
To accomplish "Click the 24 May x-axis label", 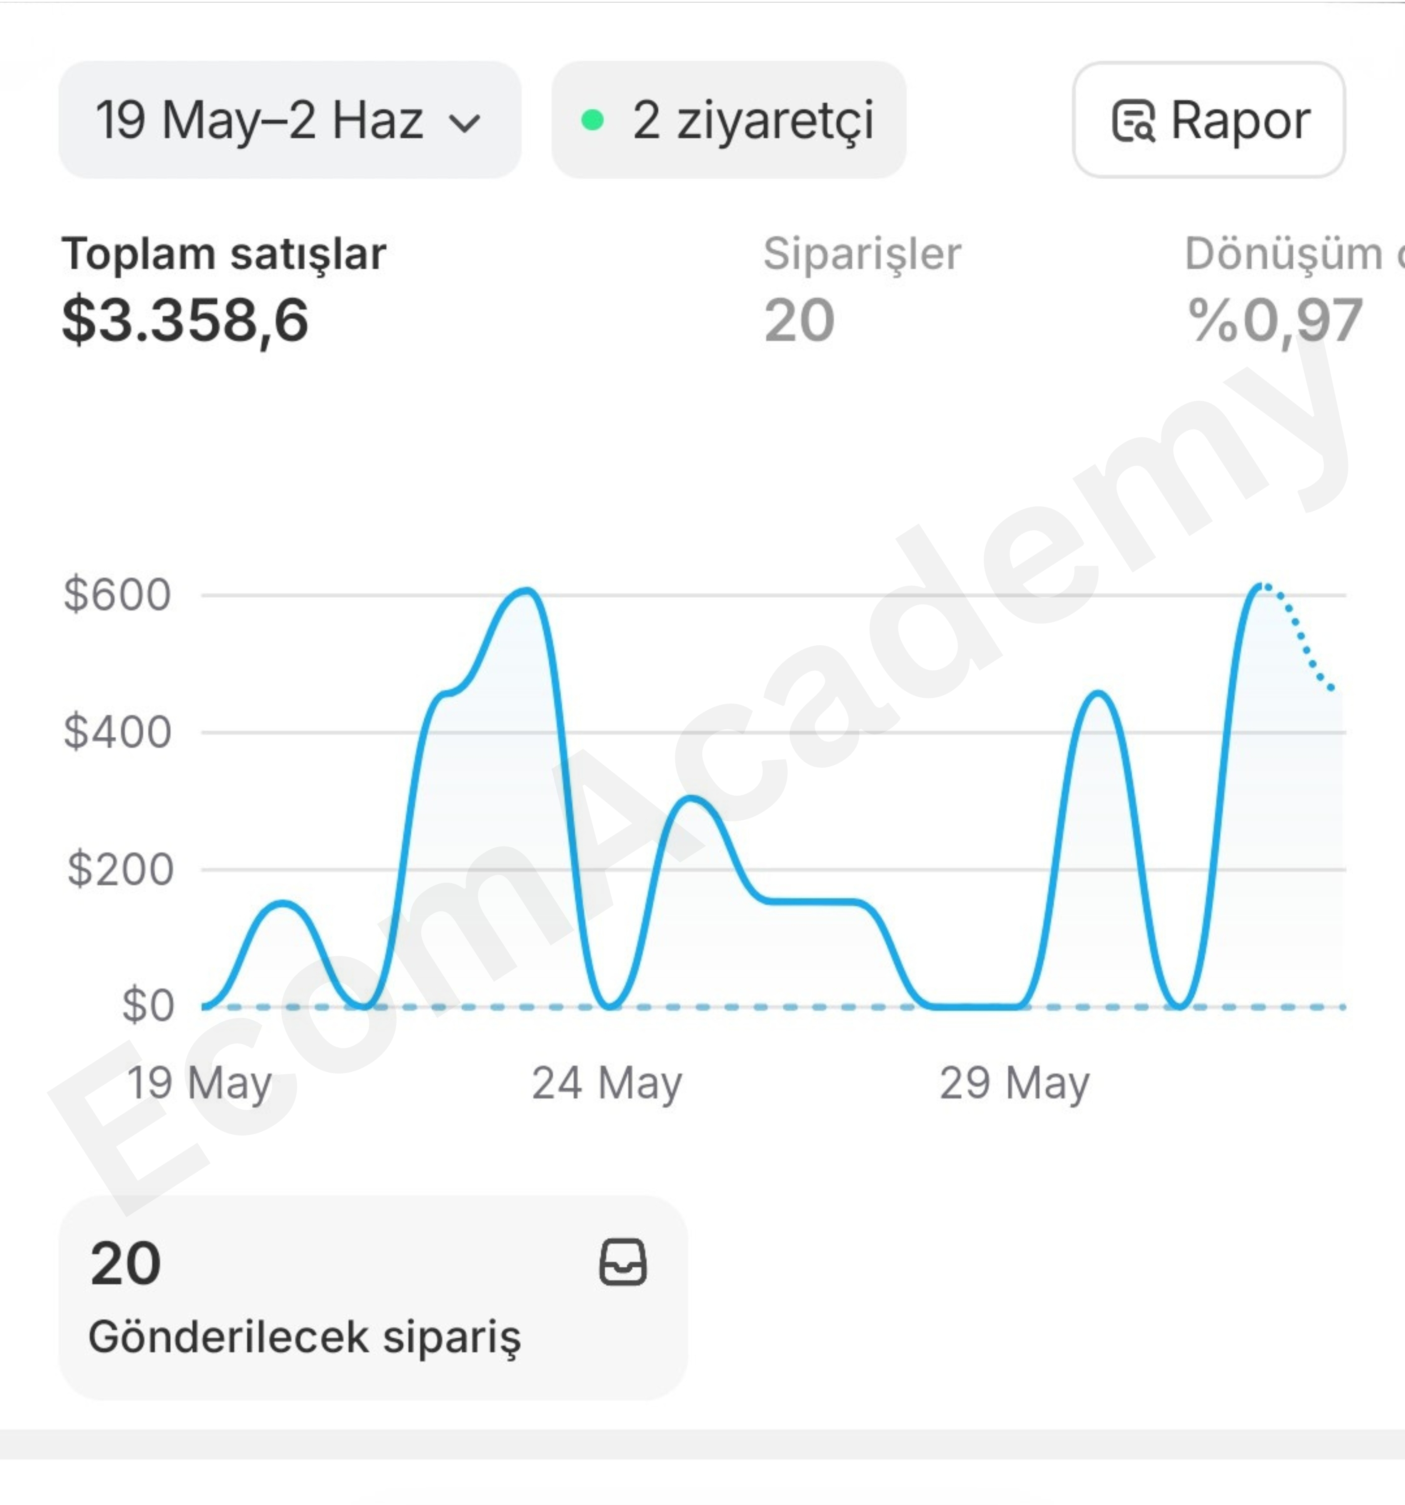I will pyautogui.click(x=607, y=1083).
